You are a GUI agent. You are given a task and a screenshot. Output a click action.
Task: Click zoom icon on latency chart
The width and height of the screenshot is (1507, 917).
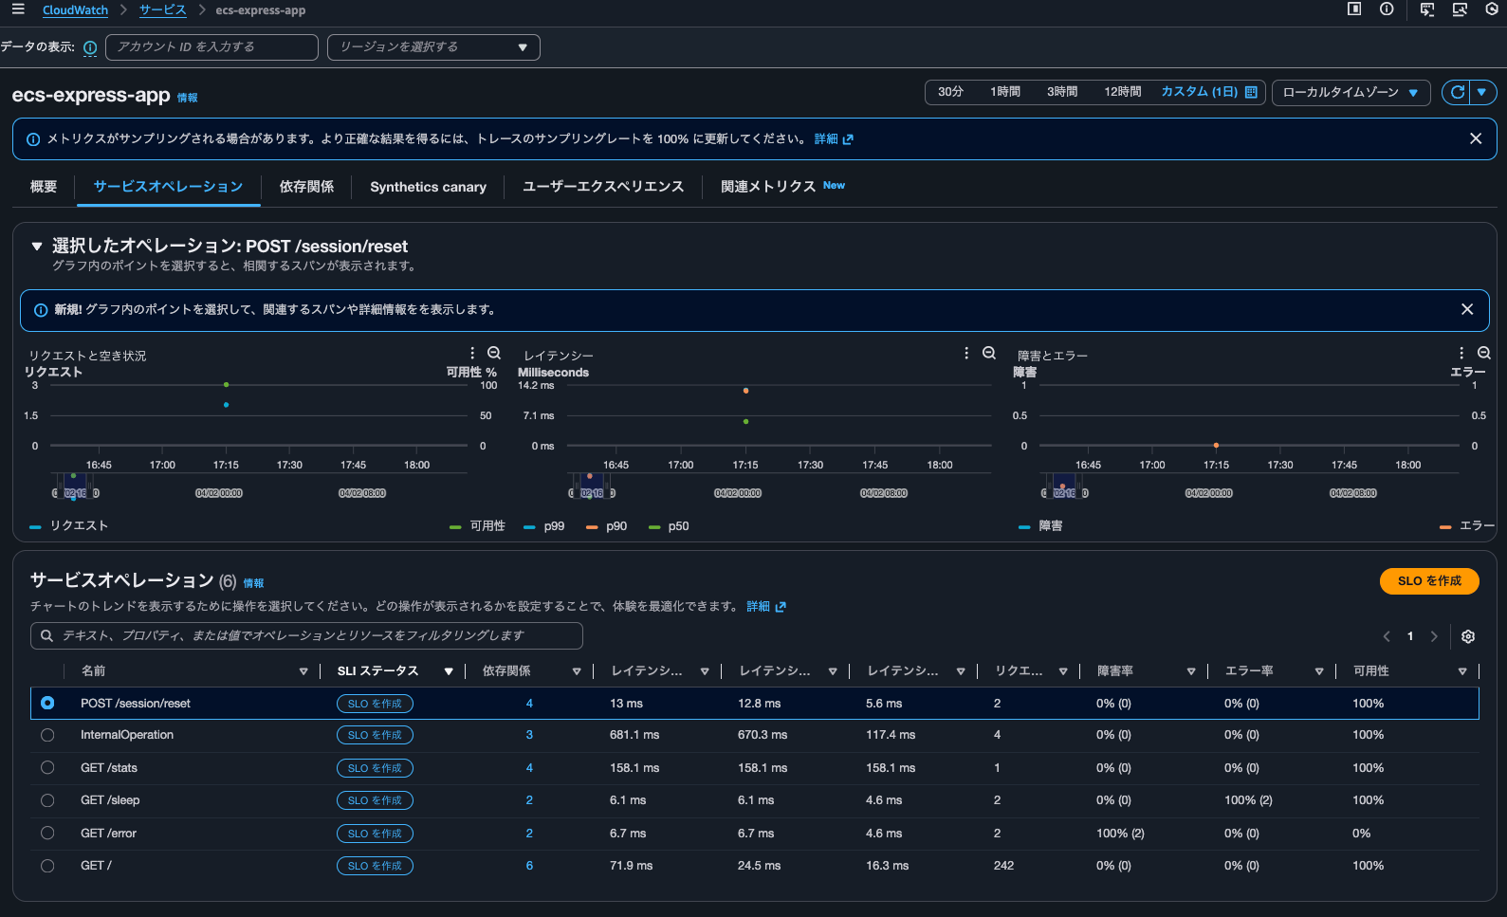[x=988, y=353]
